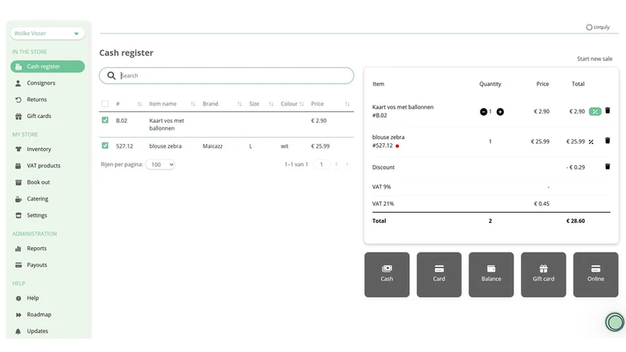Go to the previous table page
Viewport: 626px width, 352px height.
336,164
